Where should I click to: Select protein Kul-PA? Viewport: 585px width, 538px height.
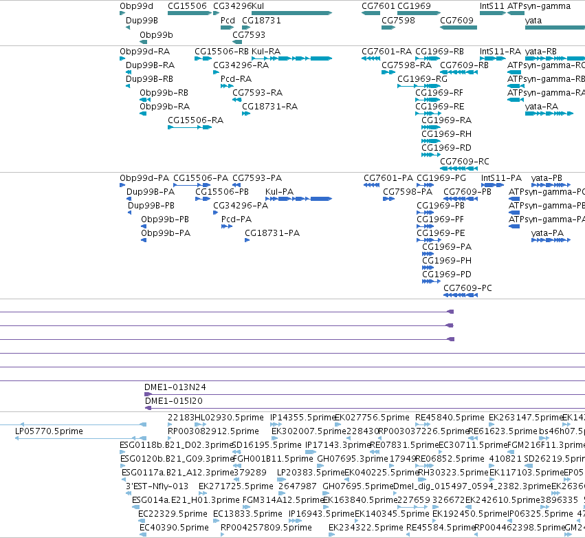coord(298,199)
